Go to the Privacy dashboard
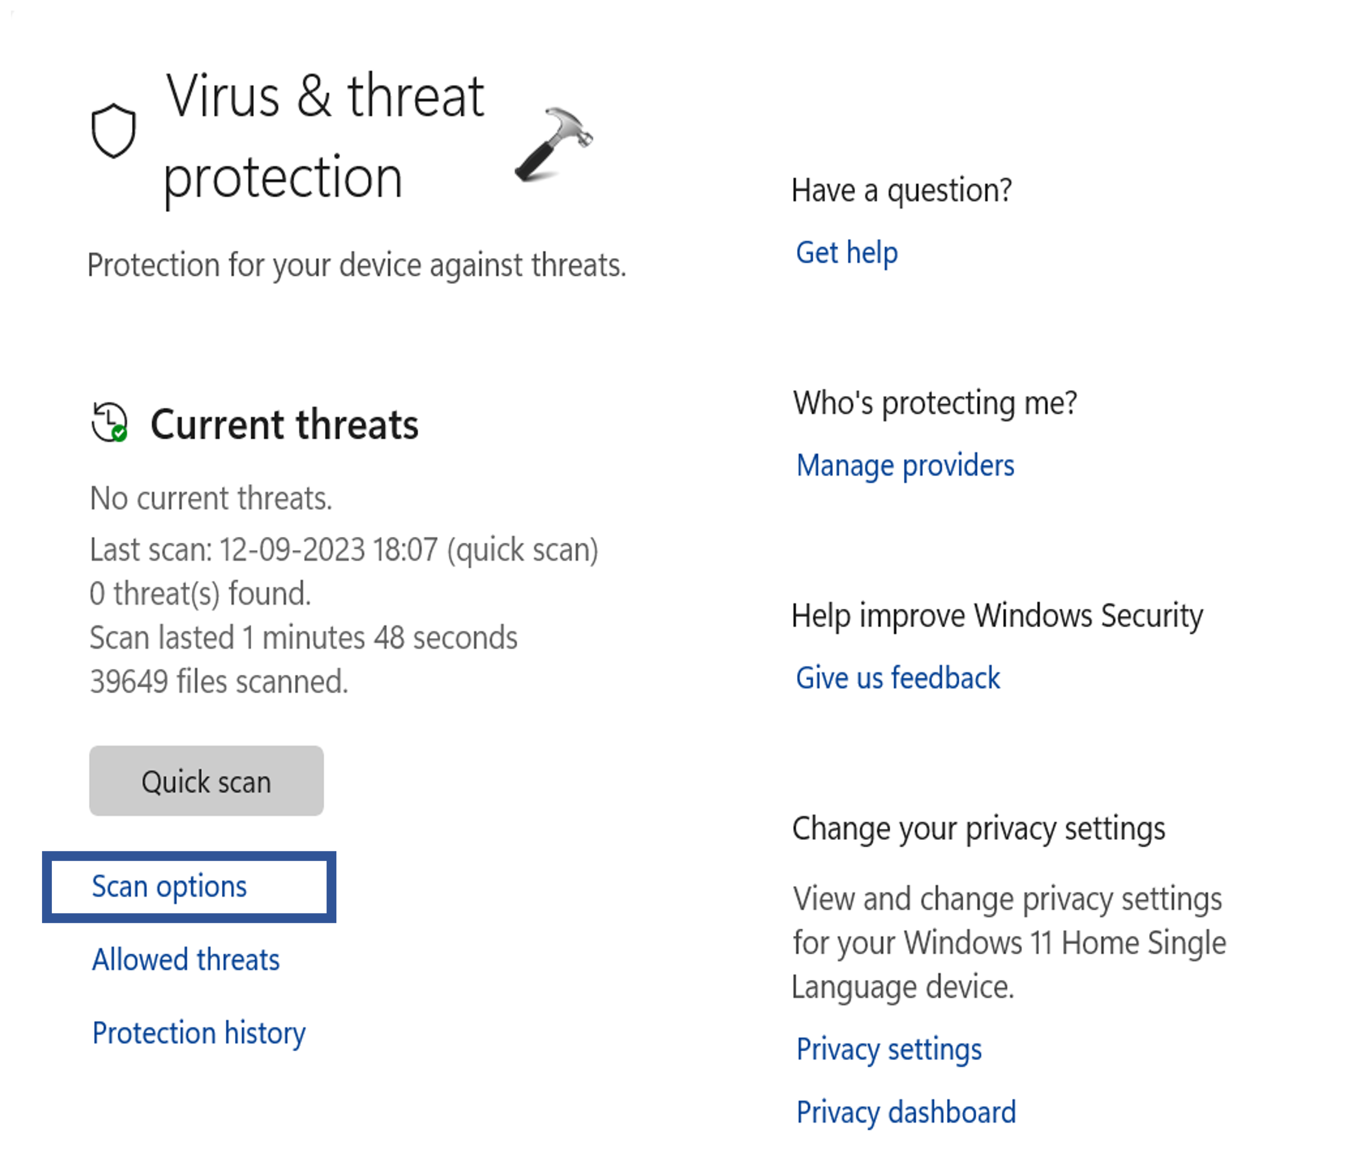This screenshot has width=1353, height=1163. pos(907,1112)
